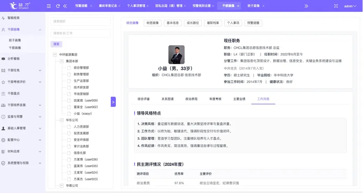363x193 pixels.
Task: Open the admin user dropdown
Action: (350, 6)
